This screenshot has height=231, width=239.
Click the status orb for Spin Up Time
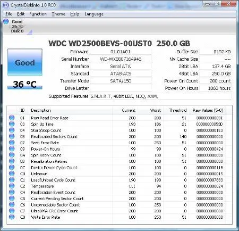tap(12, 124)
